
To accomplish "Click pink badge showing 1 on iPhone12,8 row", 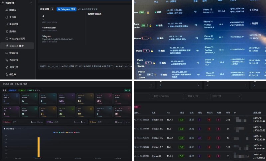I will 218,120.
